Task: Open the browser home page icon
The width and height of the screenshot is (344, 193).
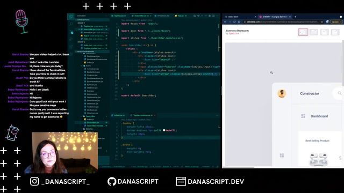Action: click(x=239, y=22)
